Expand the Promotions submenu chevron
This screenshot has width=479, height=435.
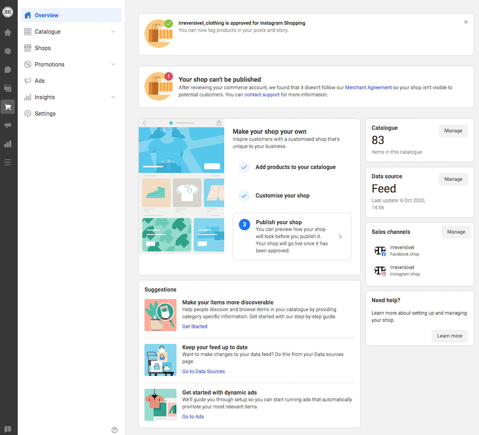[113, 64]
